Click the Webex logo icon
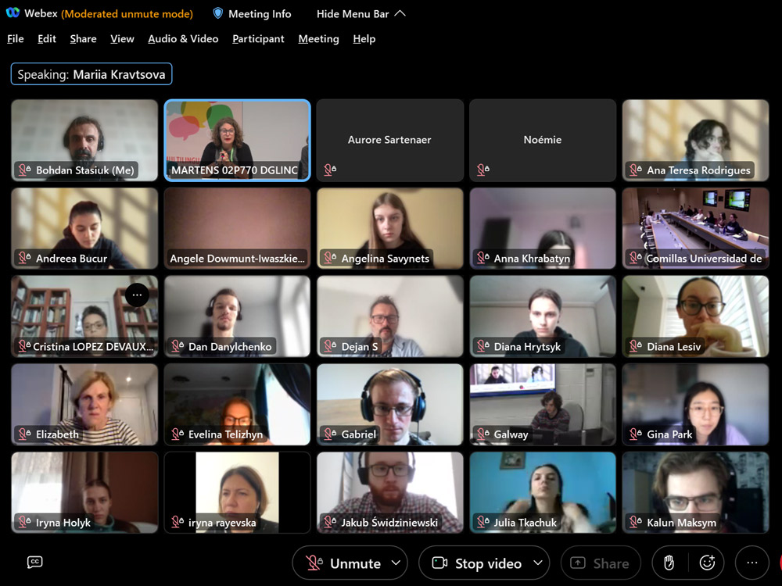 click(13, 13)
